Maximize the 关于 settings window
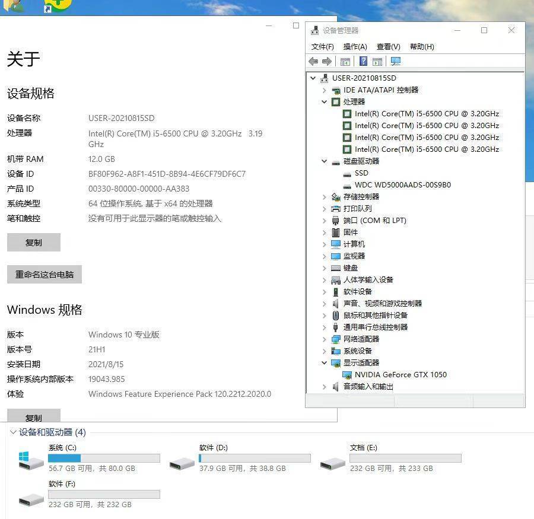The width and height of the screenshot is (534, 519). [296, 26]
